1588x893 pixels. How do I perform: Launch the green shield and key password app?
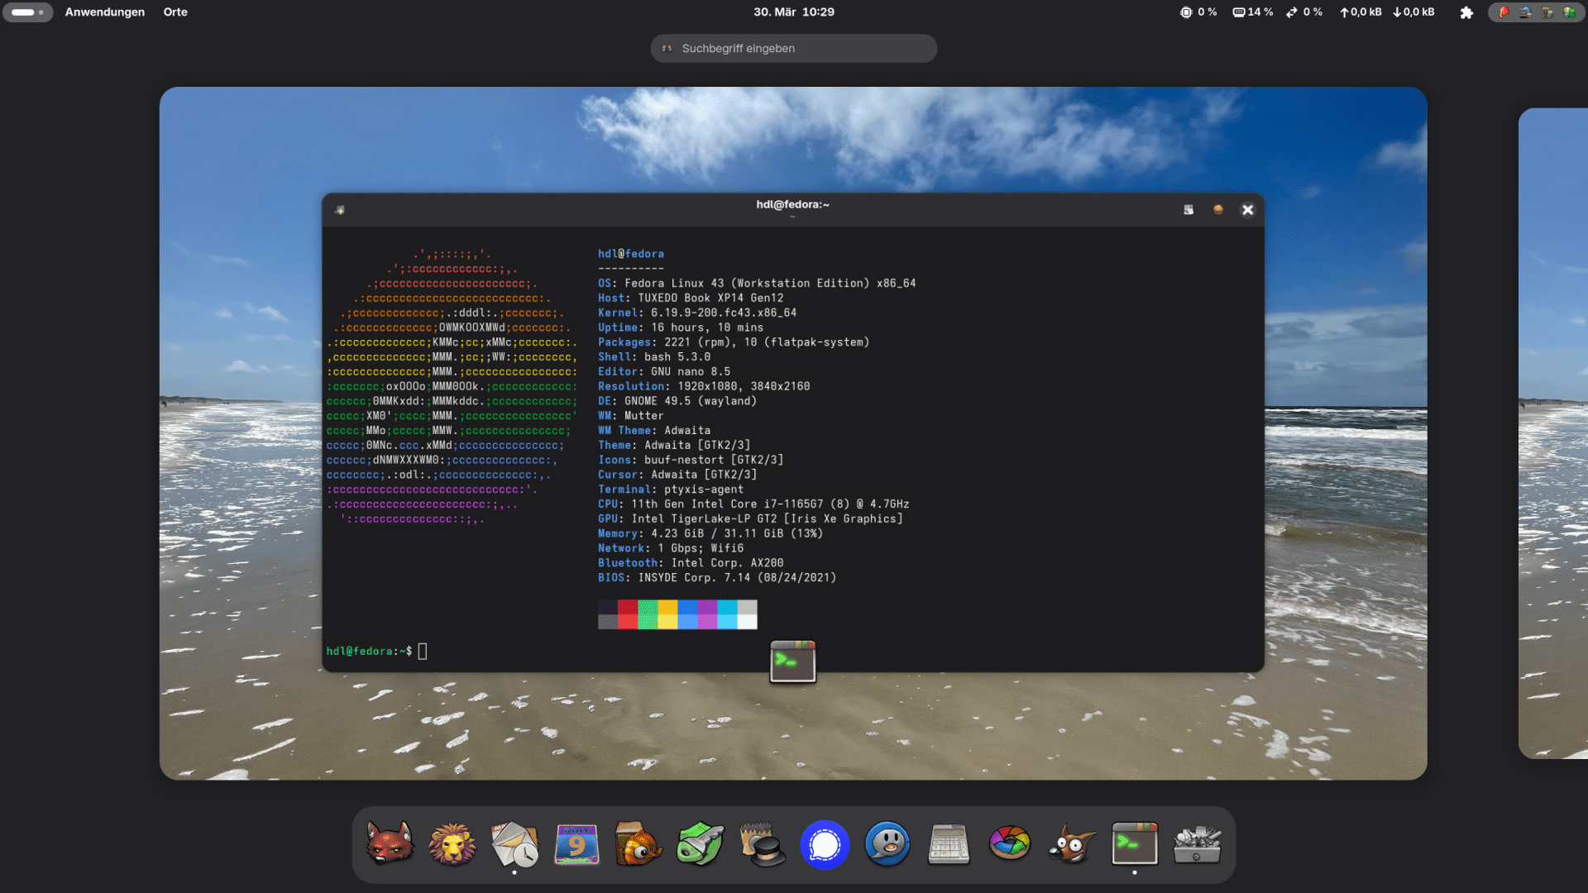701,844
